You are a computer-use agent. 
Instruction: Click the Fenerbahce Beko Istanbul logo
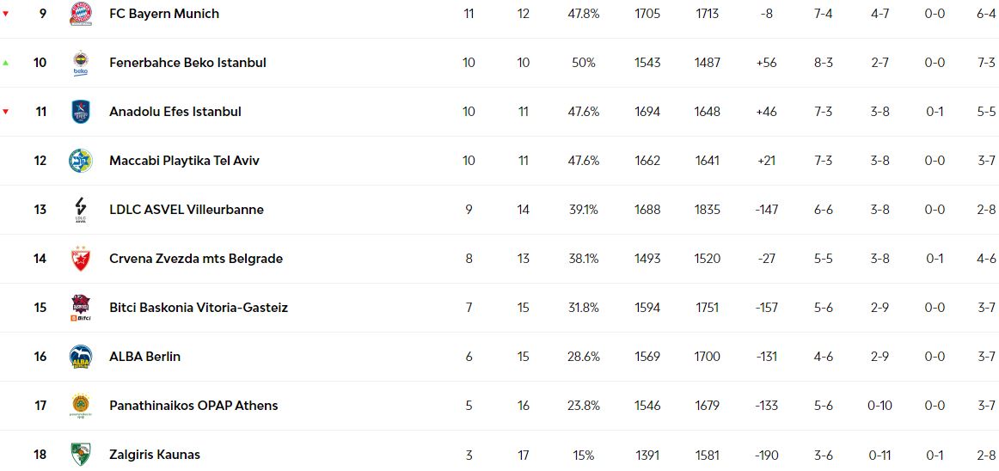[x=81, y=63]
